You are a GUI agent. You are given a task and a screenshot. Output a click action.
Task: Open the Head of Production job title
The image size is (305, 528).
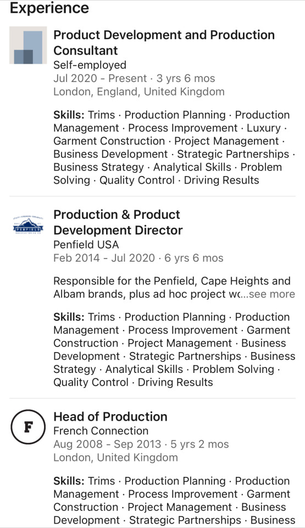[110, 416]
